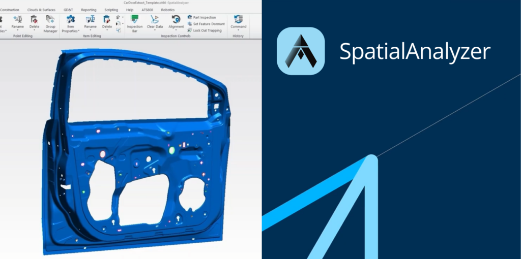Expand the Item Editing Delete dropdown arrow
This screenshot has width=521, height=259.
107,30
